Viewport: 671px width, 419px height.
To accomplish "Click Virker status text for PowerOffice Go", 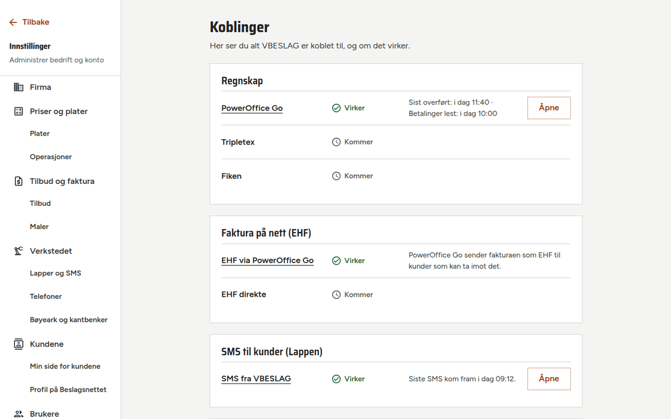I will click(355, 108).
